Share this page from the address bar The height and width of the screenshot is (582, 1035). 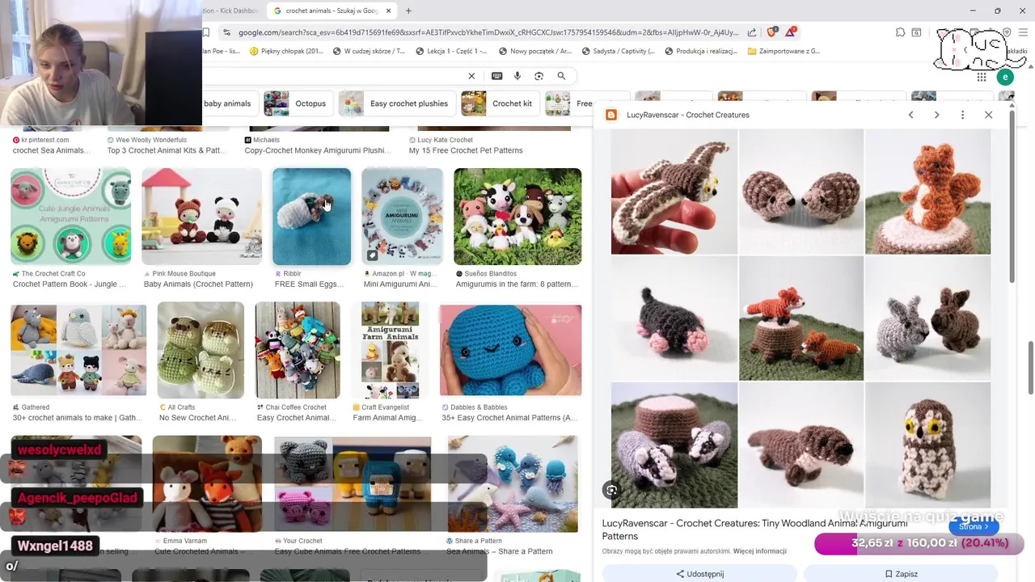(752, 32)
